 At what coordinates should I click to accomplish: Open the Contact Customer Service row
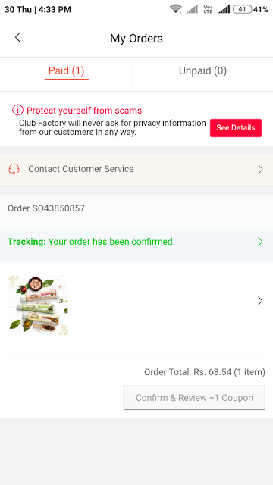point(136,169)
